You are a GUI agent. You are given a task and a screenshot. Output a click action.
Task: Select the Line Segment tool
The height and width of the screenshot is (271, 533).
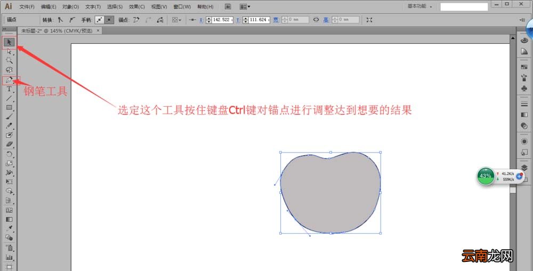coord(9,98)
